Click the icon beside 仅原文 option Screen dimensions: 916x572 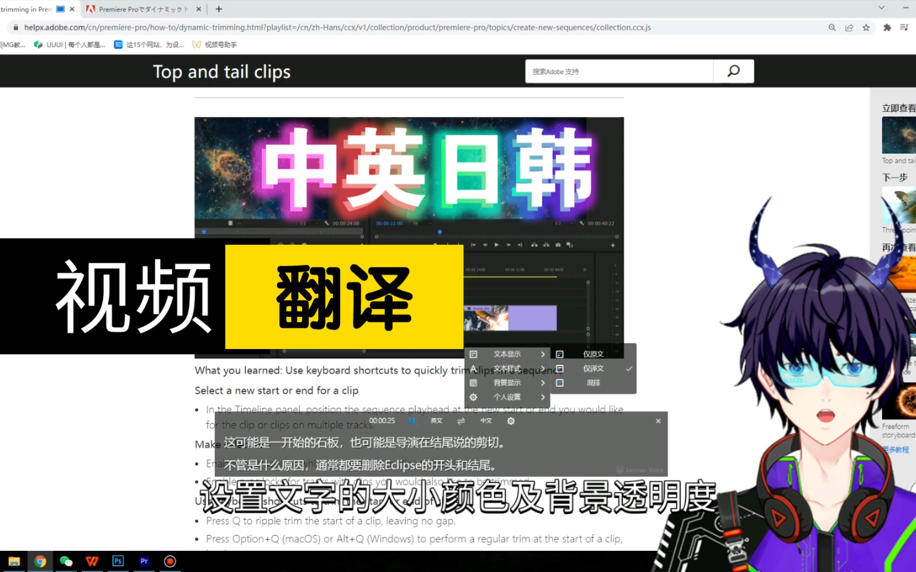click(560, 354)
